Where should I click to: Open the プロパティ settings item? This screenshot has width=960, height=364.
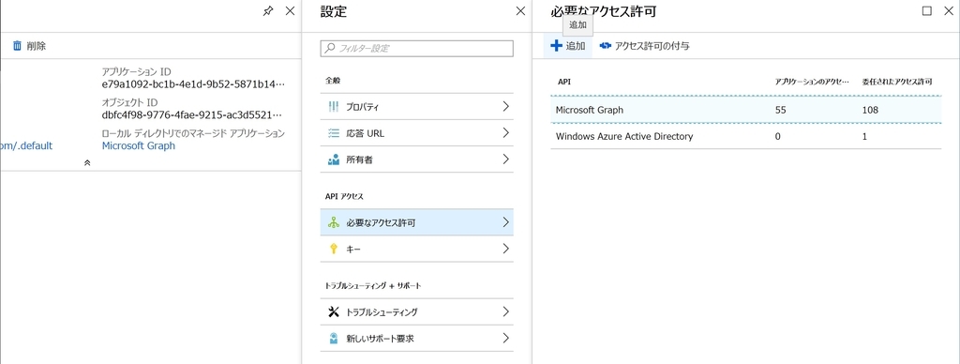[x=417, y=107]
